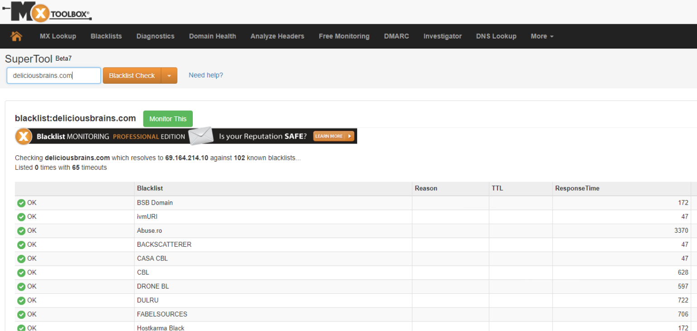The width and height of the screenshot is (697, 331).
Task: Open the Free Monitoring menu item
Action: point(344,36)
